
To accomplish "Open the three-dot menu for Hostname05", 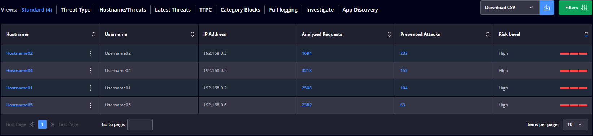I will (90, 105).
